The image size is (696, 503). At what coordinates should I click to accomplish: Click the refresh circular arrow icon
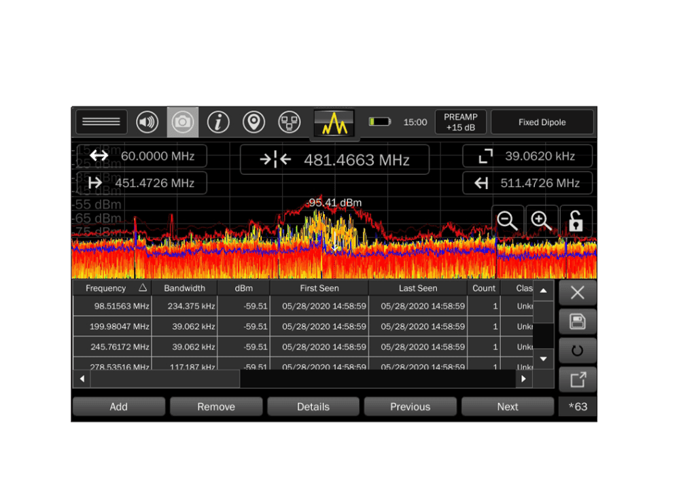578,351
